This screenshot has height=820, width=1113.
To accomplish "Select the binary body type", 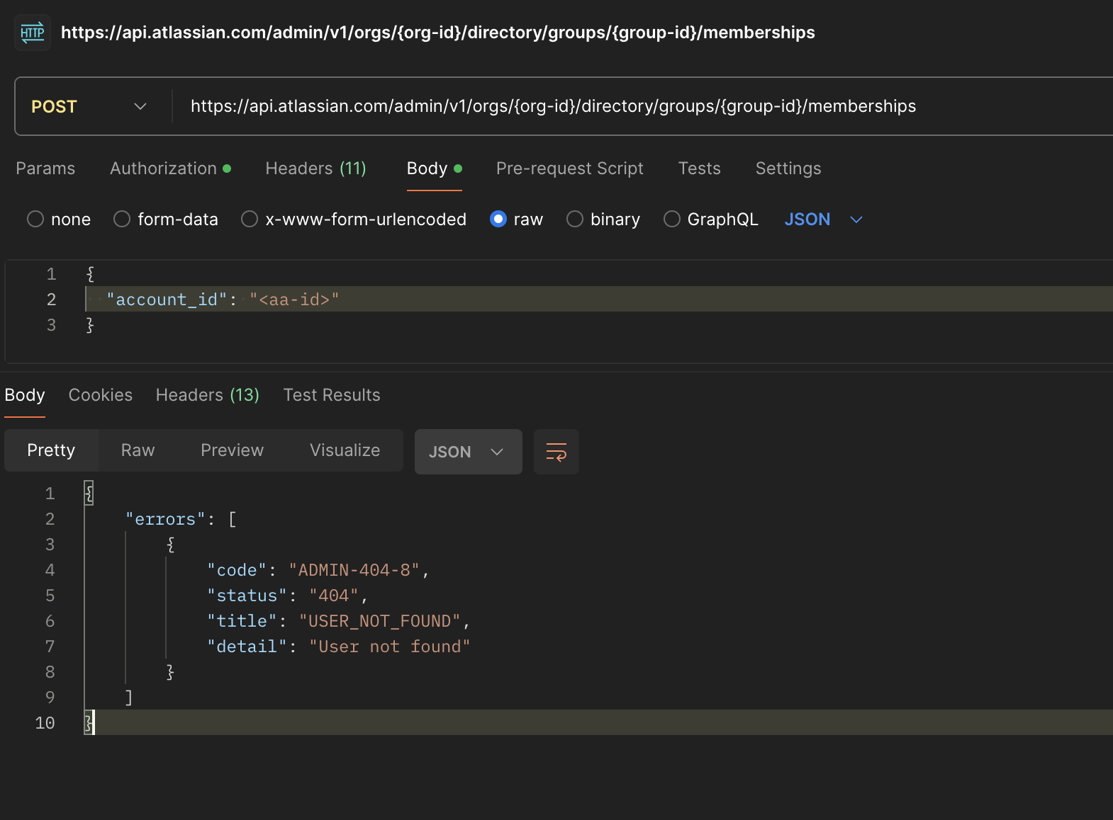I will coord(603,220).
